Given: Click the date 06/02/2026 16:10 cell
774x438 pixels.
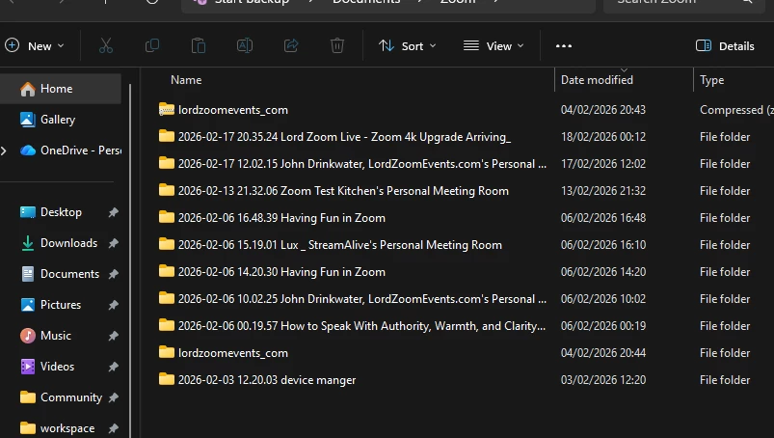Looking at the screenshot, I should (603, 245).
